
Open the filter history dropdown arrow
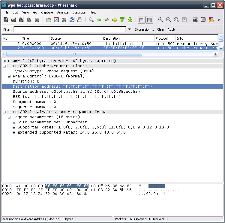pos(130,29)
